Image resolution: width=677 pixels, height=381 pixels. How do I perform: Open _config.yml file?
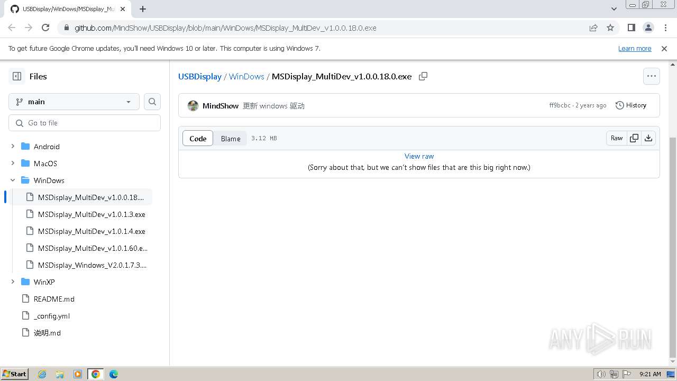coord(52,316)
